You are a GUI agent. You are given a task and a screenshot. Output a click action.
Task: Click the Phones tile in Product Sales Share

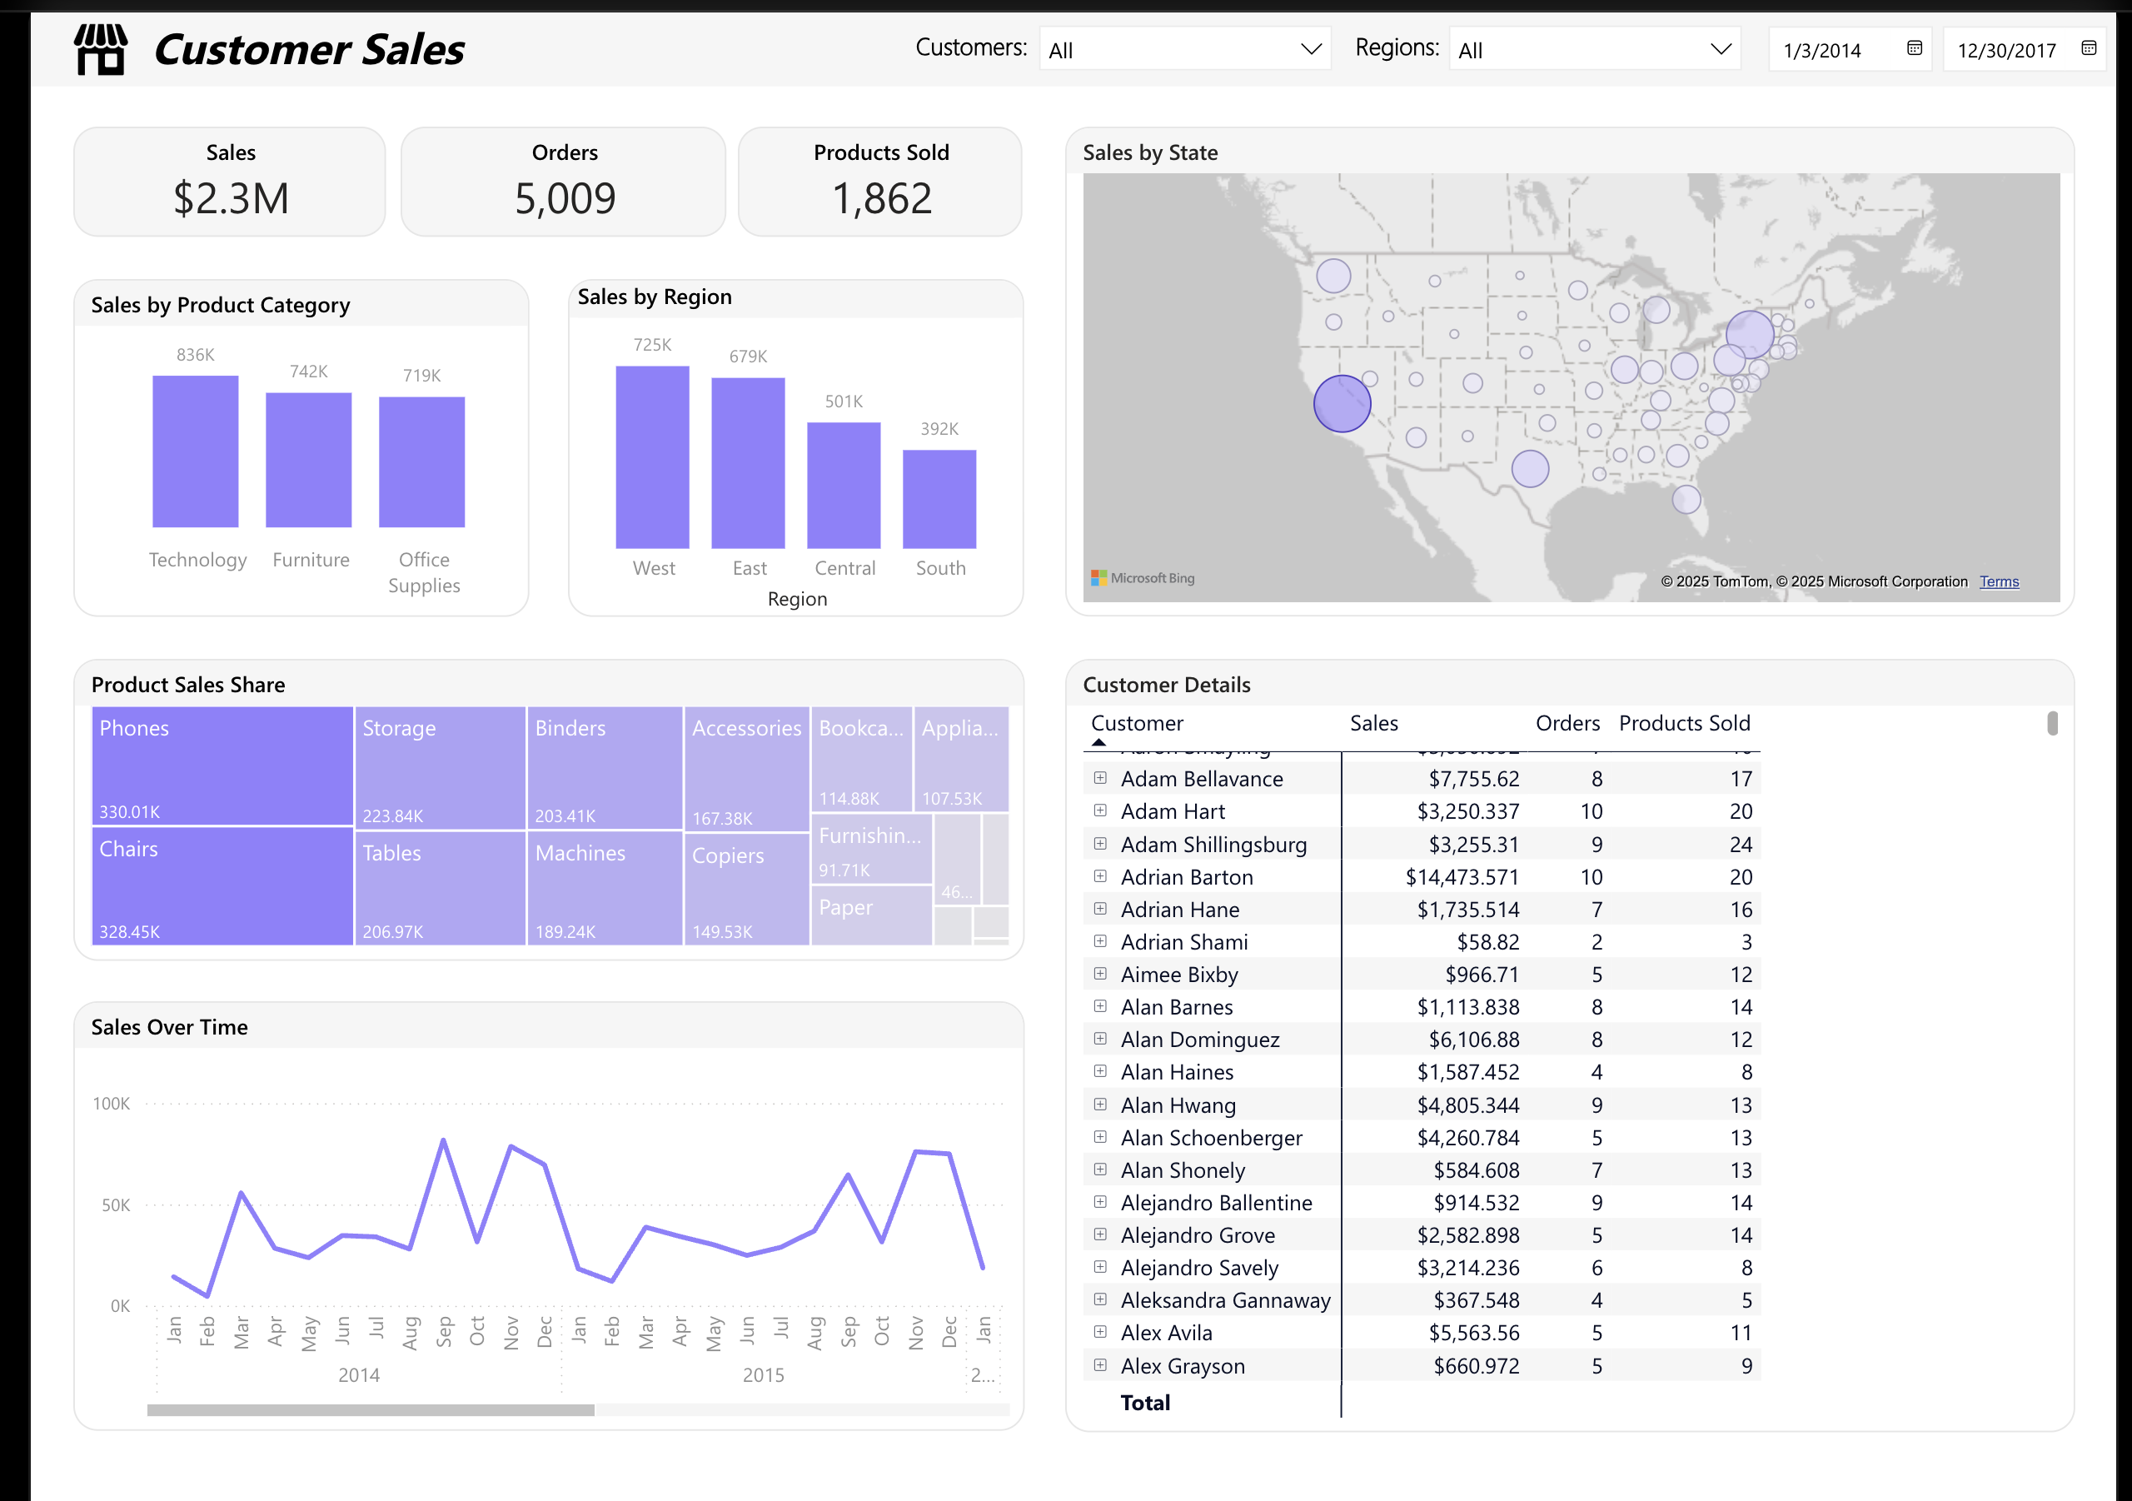[x=221, y=766]
